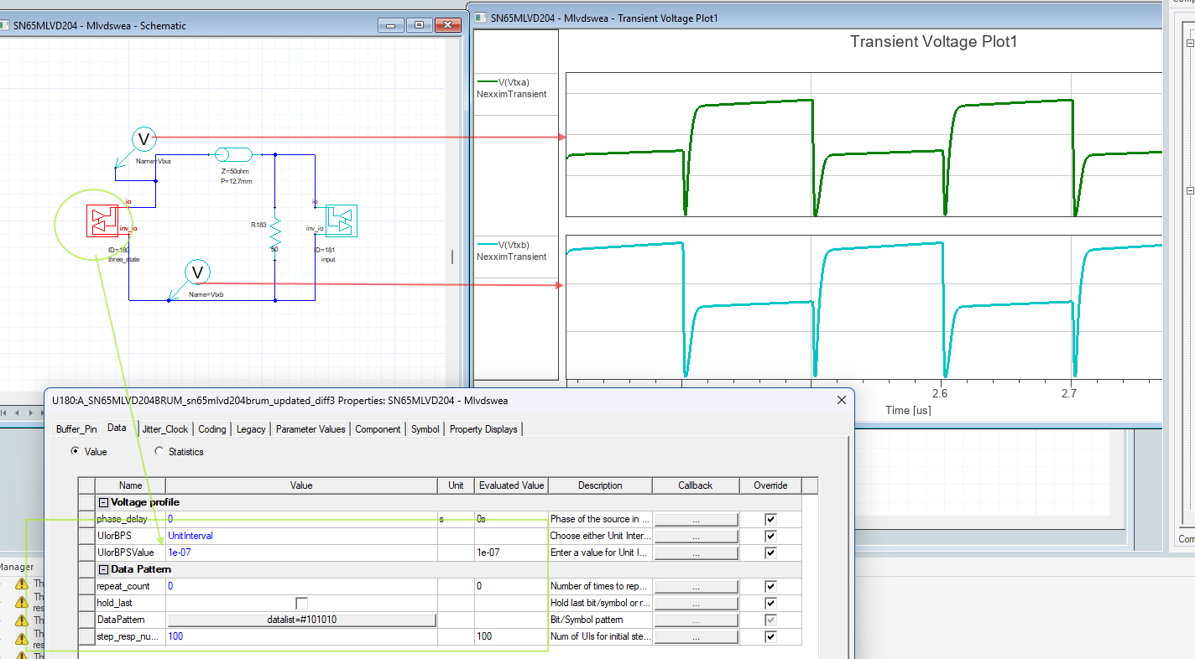The image size is (1195, 659).
Task: Select the 50ohm transmission line symbol
Action: pos(233,154)
